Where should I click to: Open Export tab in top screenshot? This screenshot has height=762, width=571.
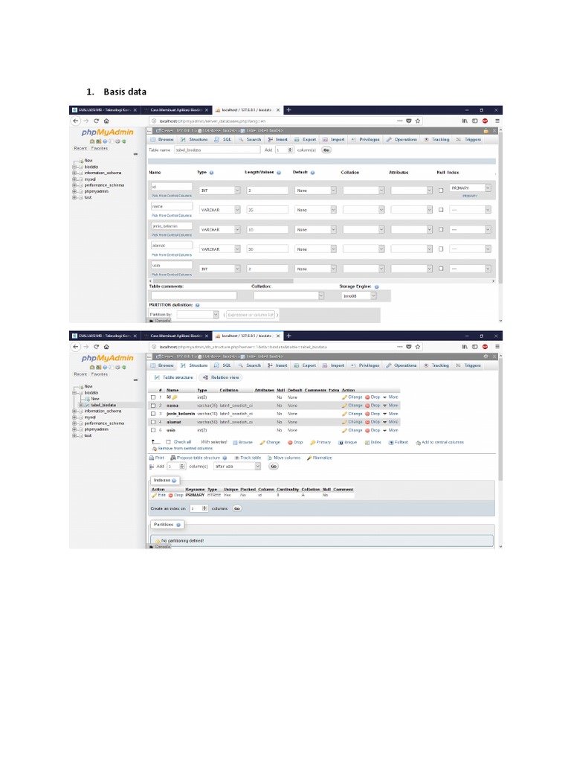point(305,139)
